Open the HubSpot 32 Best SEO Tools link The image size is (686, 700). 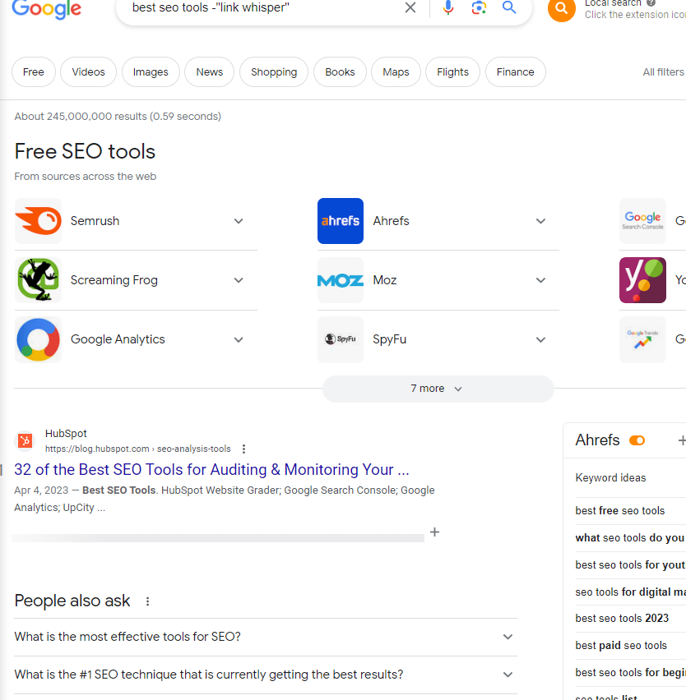[211, 470]
